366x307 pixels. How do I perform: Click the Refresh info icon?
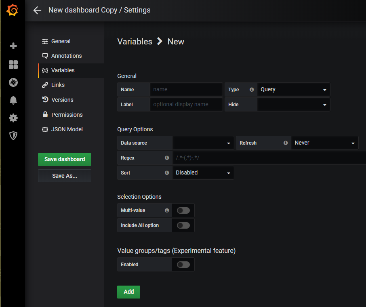(286, 143)
